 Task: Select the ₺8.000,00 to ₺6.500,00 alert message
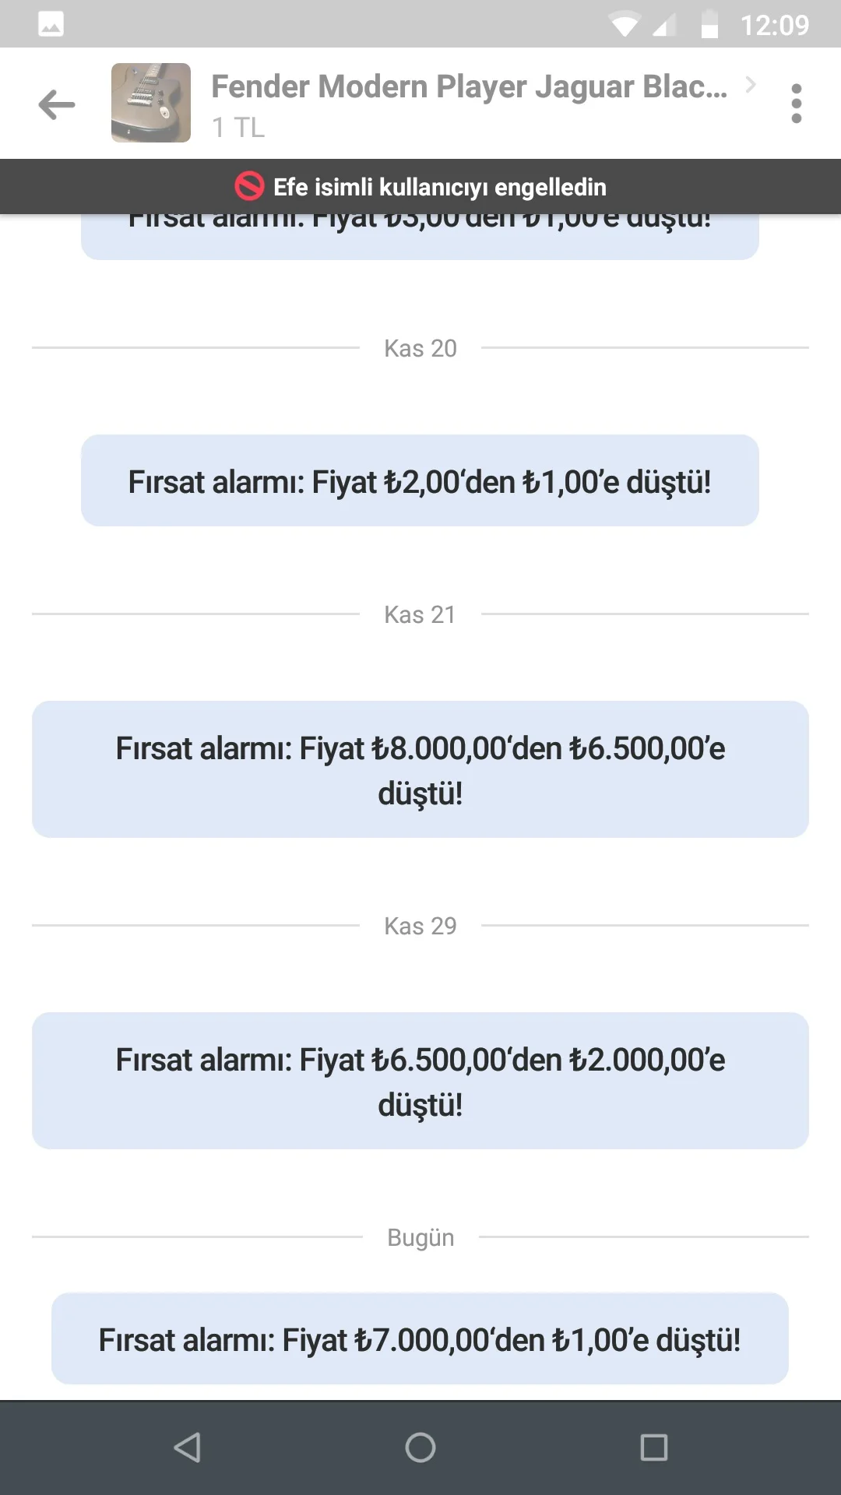[420, 769]
